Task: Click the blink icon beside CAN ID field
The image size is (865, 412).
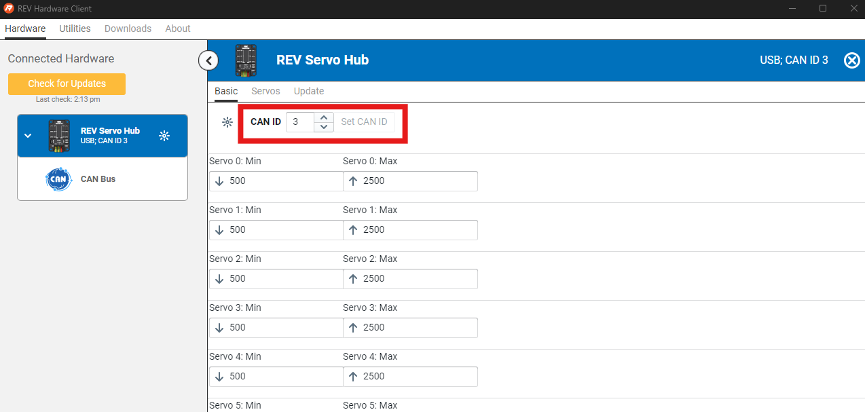Action: click(227, 122)
